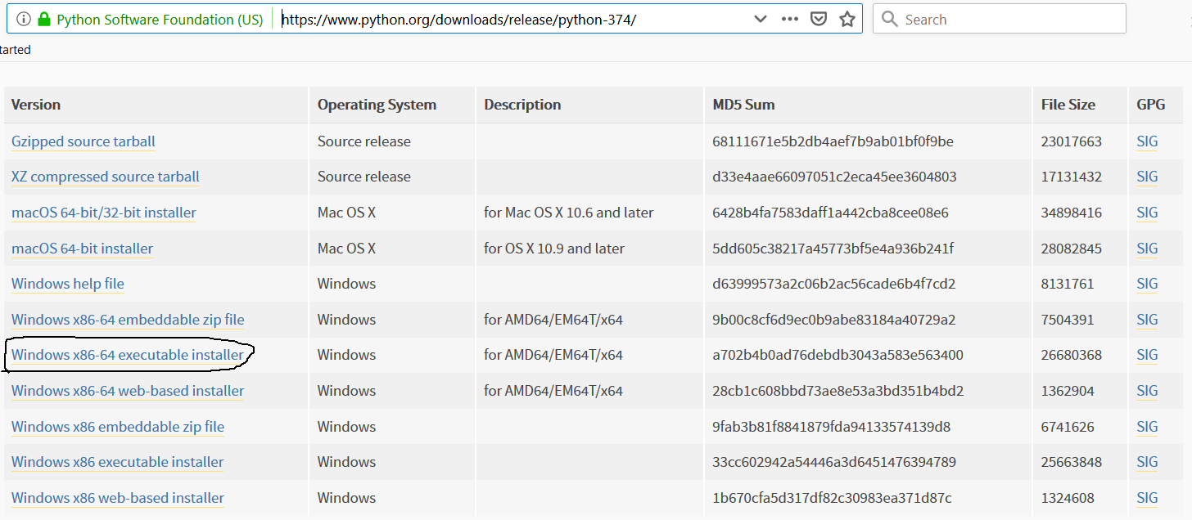Screen dimensions: 1192x520
Task: Open SIG link for x86 executable installer
Action: click(x=1147, y=462)
